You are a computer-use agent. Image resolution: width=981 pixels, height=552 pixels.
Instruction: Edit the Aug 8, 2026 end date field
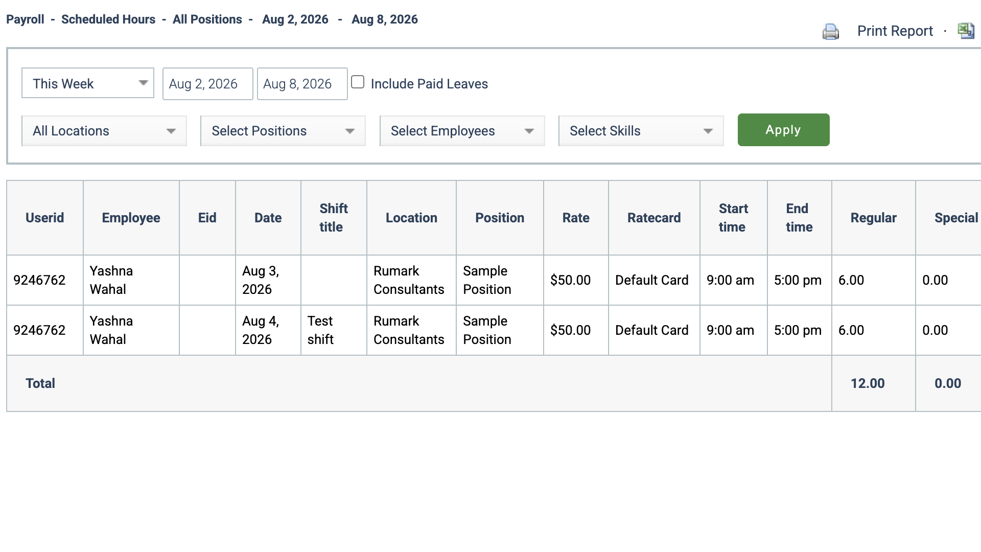(x=302, y=84)
